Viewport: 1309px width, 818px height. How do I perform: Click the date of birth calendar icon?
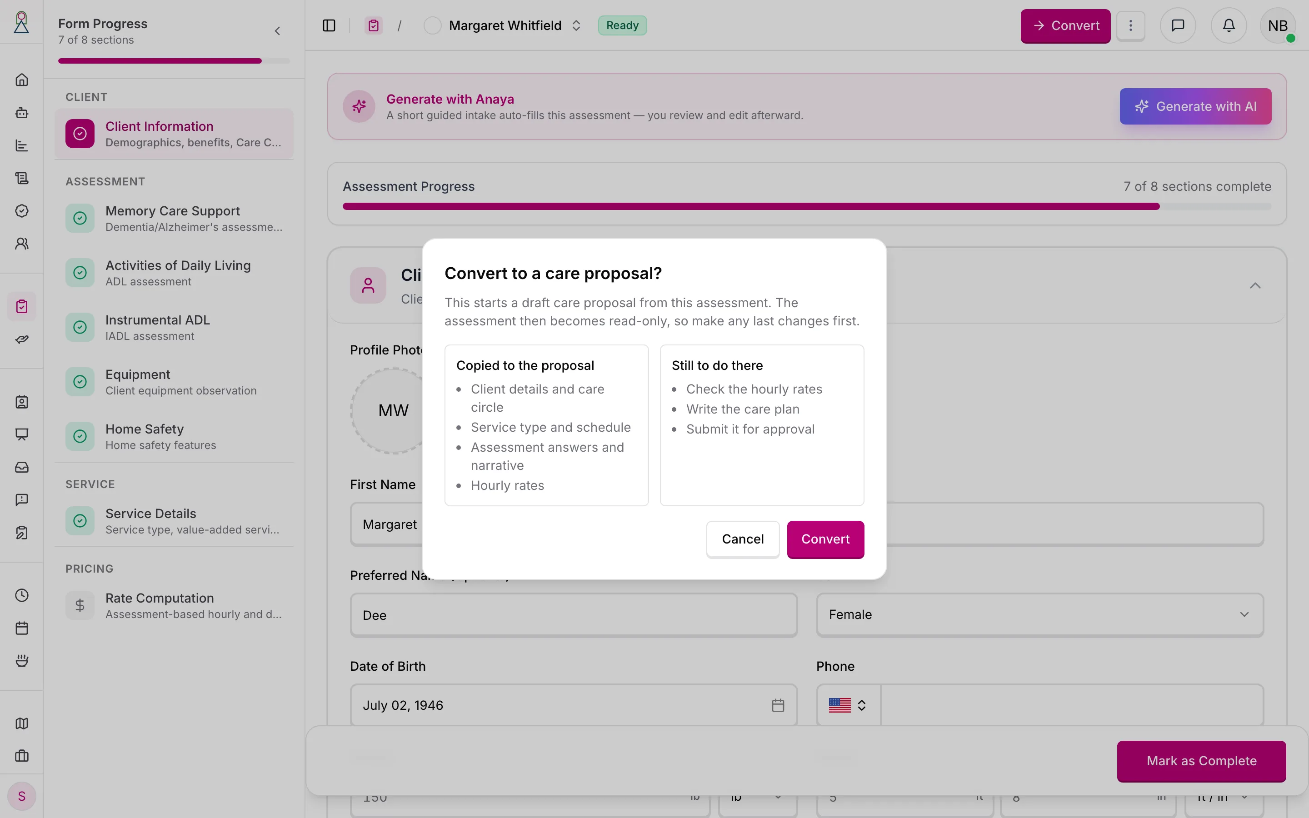point(778,705)
